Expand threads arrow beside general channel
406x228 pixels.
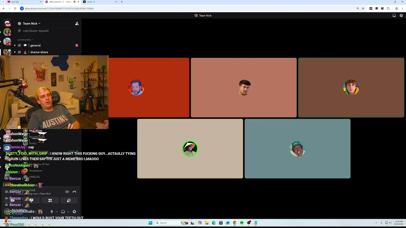coord(15,45)
